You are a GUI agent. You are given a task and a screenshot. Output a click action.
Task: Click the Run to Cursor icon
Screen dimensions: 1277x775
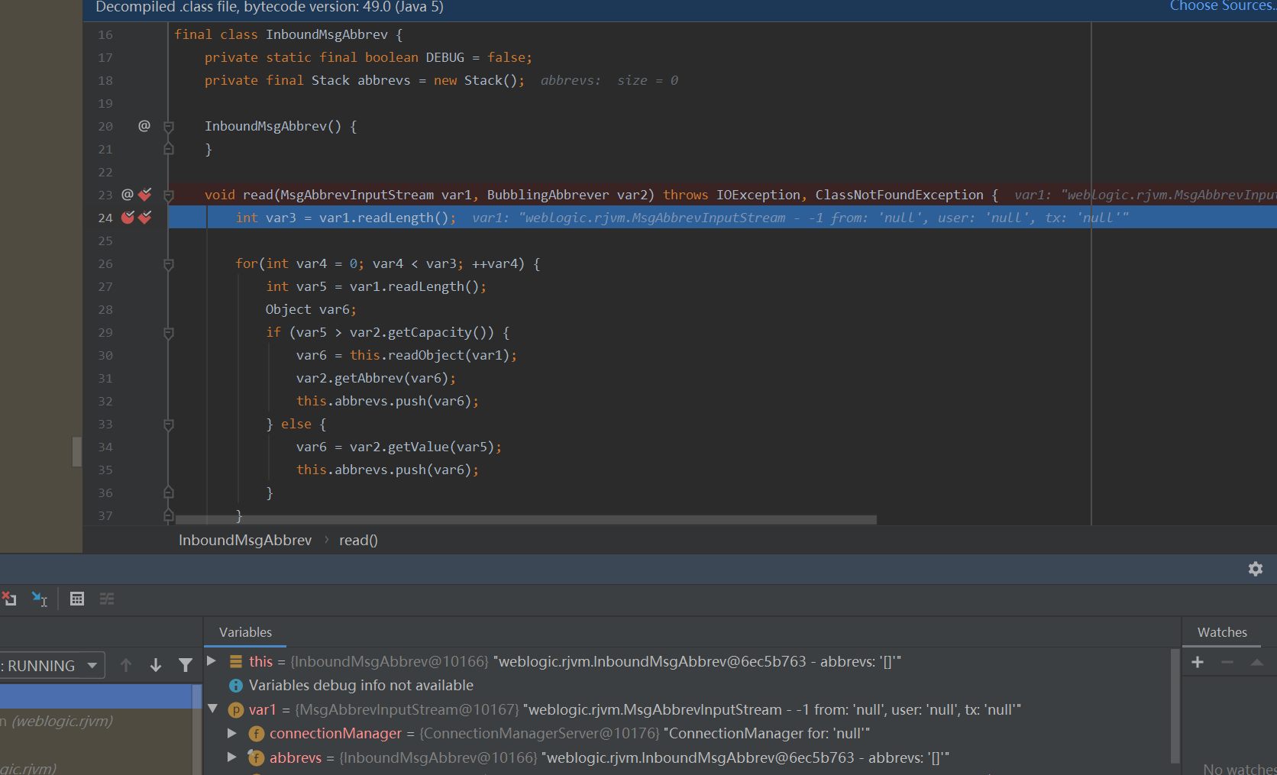(x=40, y=599)
